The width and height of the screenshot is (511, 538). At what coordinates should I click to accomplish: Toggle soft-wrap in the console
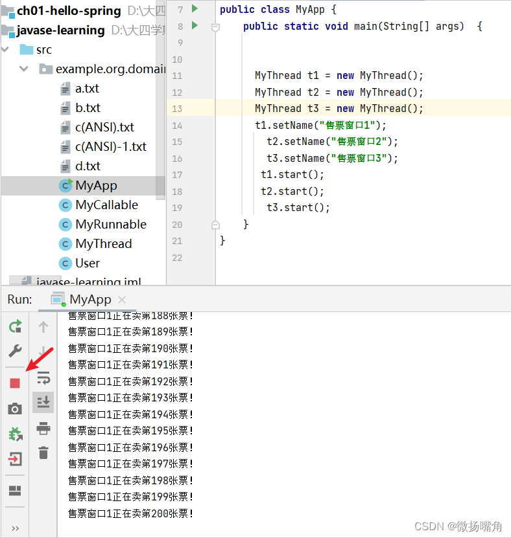(43, 378)
